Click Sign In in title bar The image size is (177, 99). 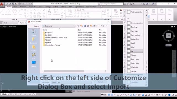(x=132, y=4)
